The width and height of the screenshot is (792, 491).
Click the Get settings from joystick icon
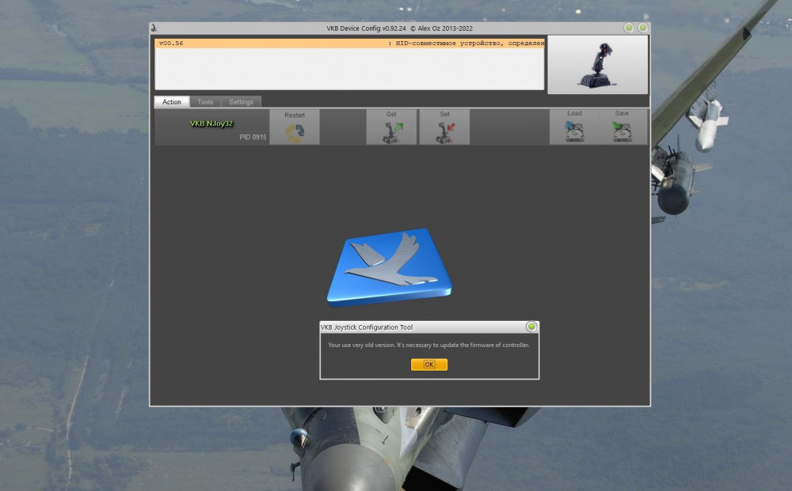point(391,127)
